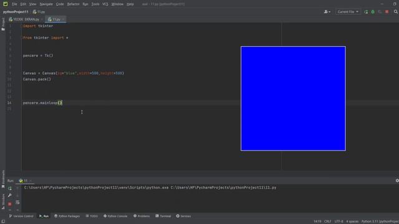399x224 pixels.
Task: Click the pencere.mainloop() code line
Action: point(42,103)
